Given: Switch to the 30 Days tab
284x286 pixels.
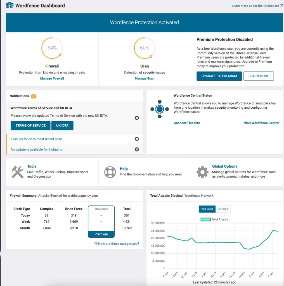Looking at the screenshot, I should pyautogui.click(x=223, y=209).
